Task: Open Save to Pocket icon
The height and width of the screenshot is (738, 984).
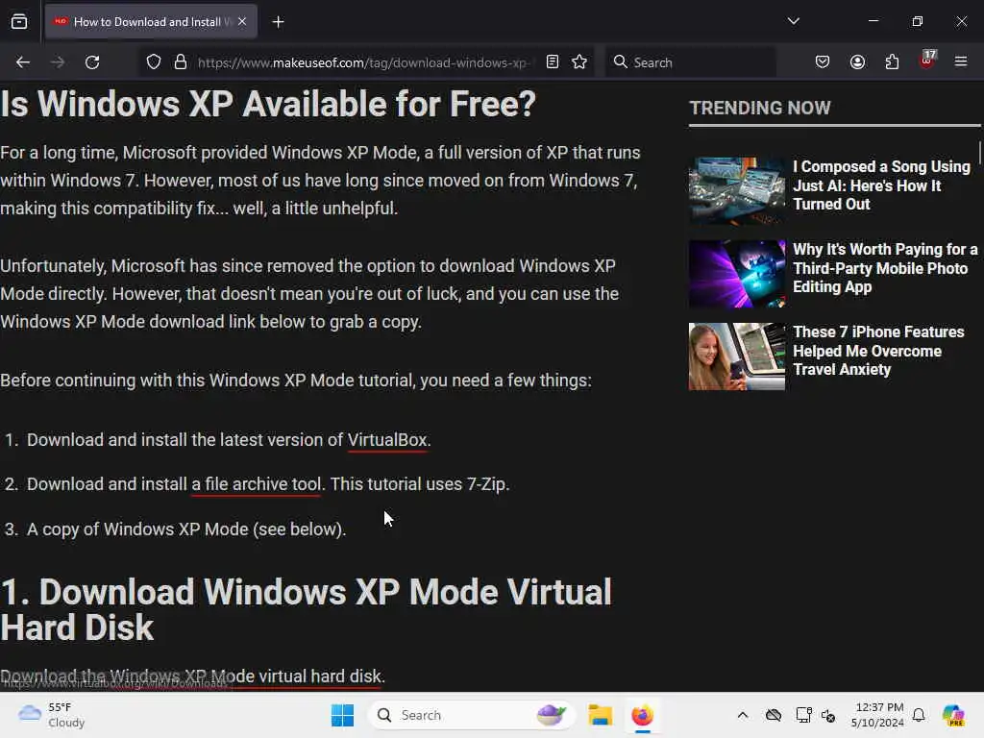Action: (823, 61)
